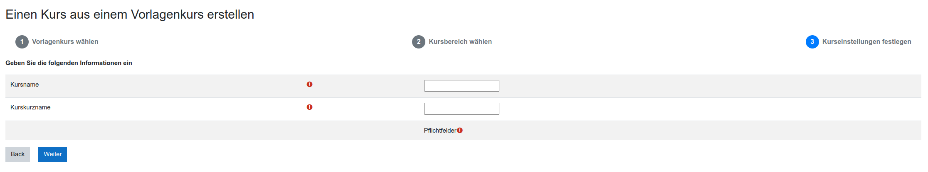Select the Kurseinstellungen festlegen step label
The width and height of the screenshot is (928, 172).
(867, 42)
